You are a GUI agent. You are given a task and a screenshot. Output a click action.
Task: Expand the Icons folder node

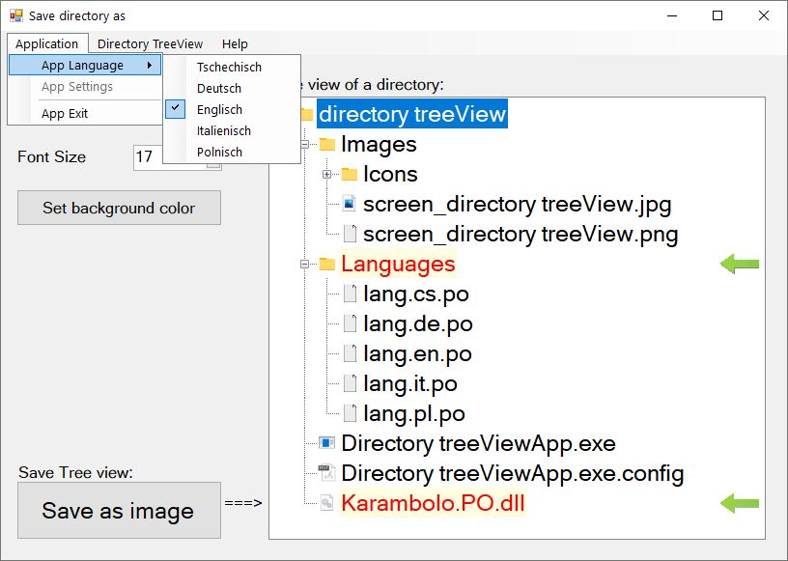pos(326,175)
